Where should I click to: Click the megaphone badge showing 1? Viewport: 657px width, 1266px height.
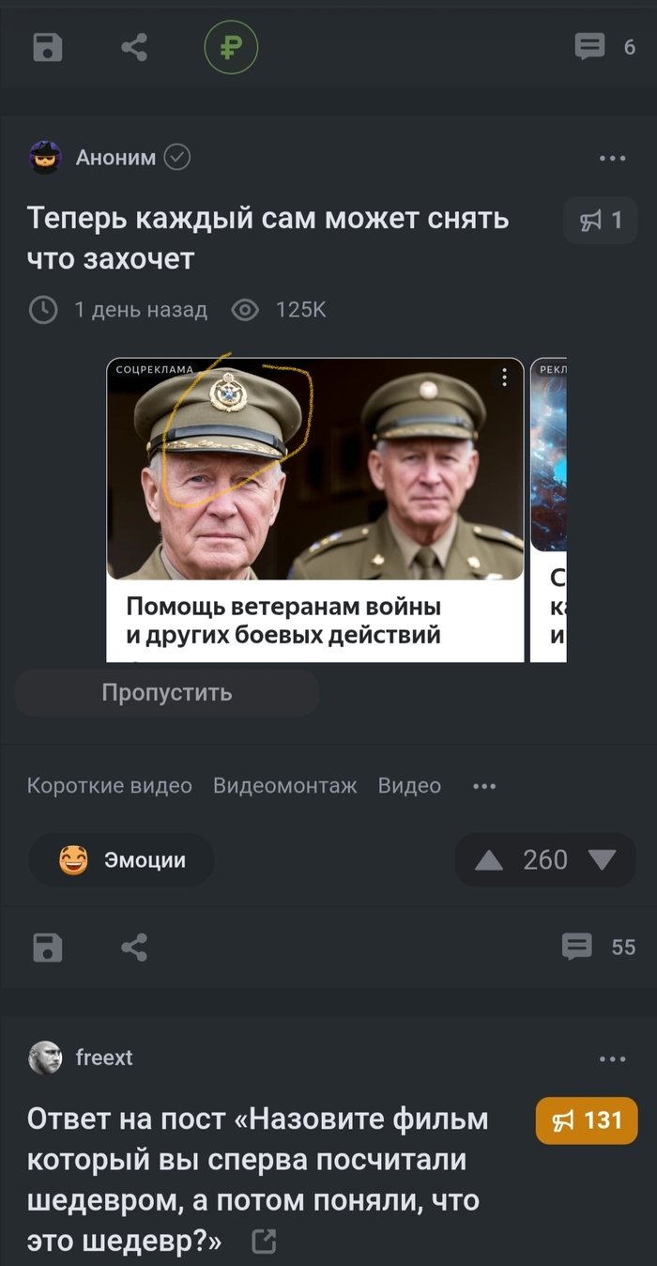click(601, 221)
